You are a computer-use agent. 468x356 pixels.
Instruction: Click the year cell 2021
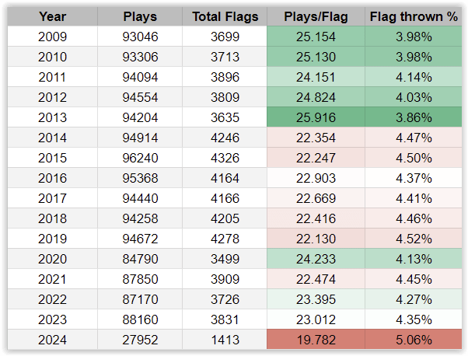[x=53, y=279]
